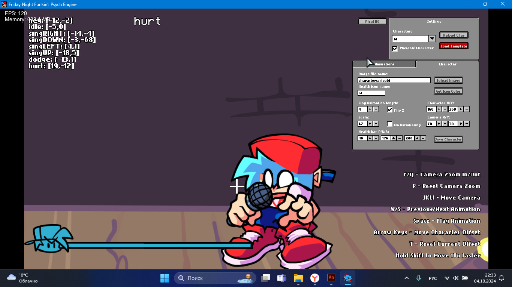Expand the Character dropdown list
This screenshot has height=287, width=512.
point(432,39)
